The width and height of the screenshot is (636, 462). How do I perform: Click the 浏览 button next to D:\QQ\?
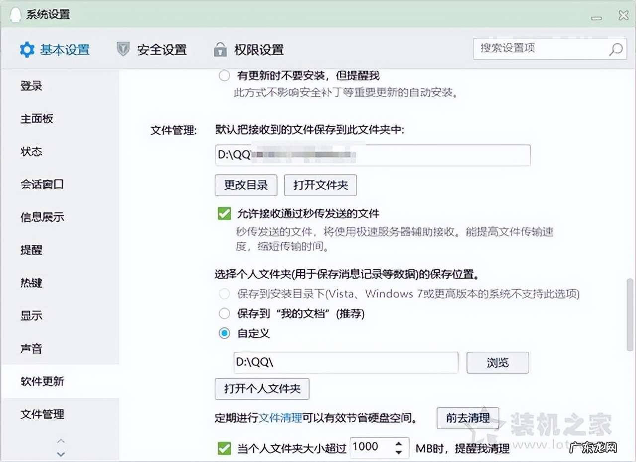[497, 363]
